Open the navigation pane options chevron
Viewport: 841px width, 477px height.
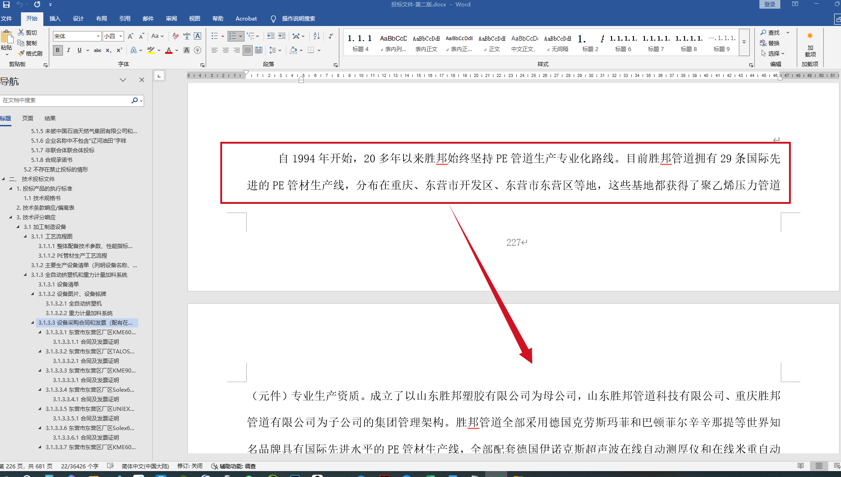point(123,80)
